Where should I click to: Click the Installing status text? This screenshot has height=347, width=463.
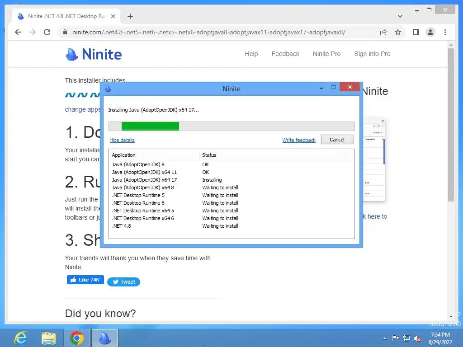212,180
